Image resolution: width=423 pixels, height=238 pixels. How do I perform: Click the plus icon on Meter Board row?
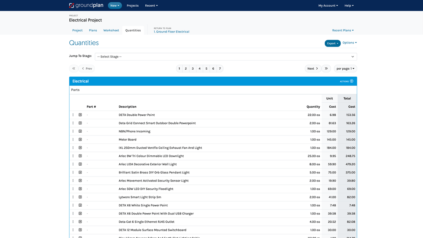[80, 139]
